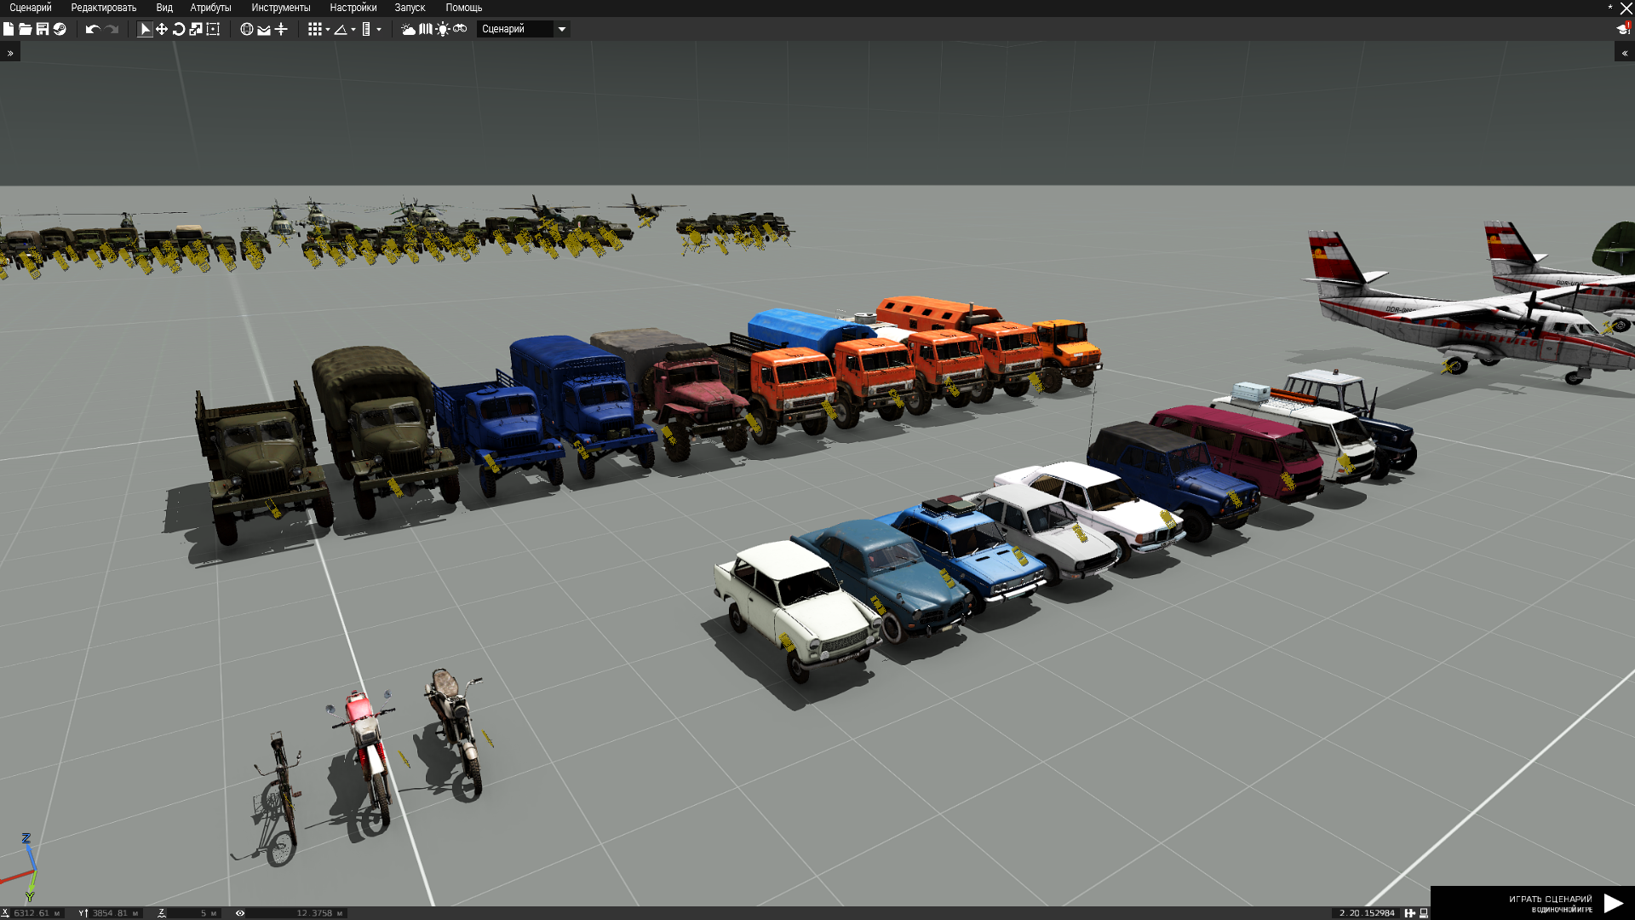Click the binoculars icon in toolbar

[x=460, y=29]
